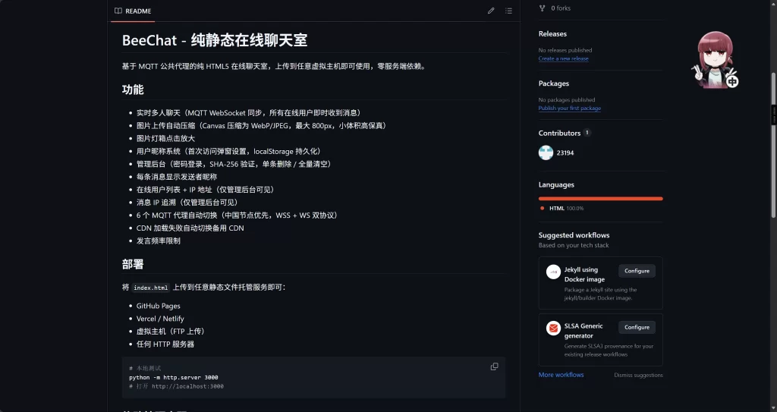Click the 用户昵称系统 list item

231,151
